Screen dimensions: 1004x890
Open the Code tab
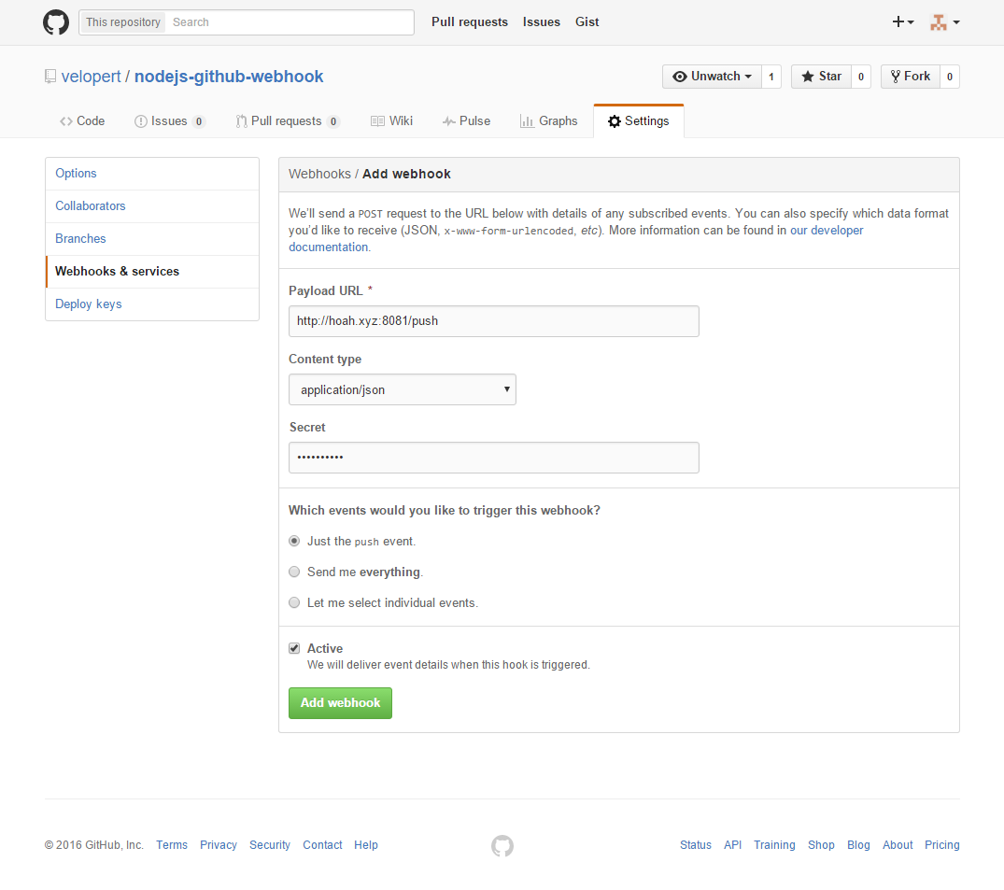(82, 121)
